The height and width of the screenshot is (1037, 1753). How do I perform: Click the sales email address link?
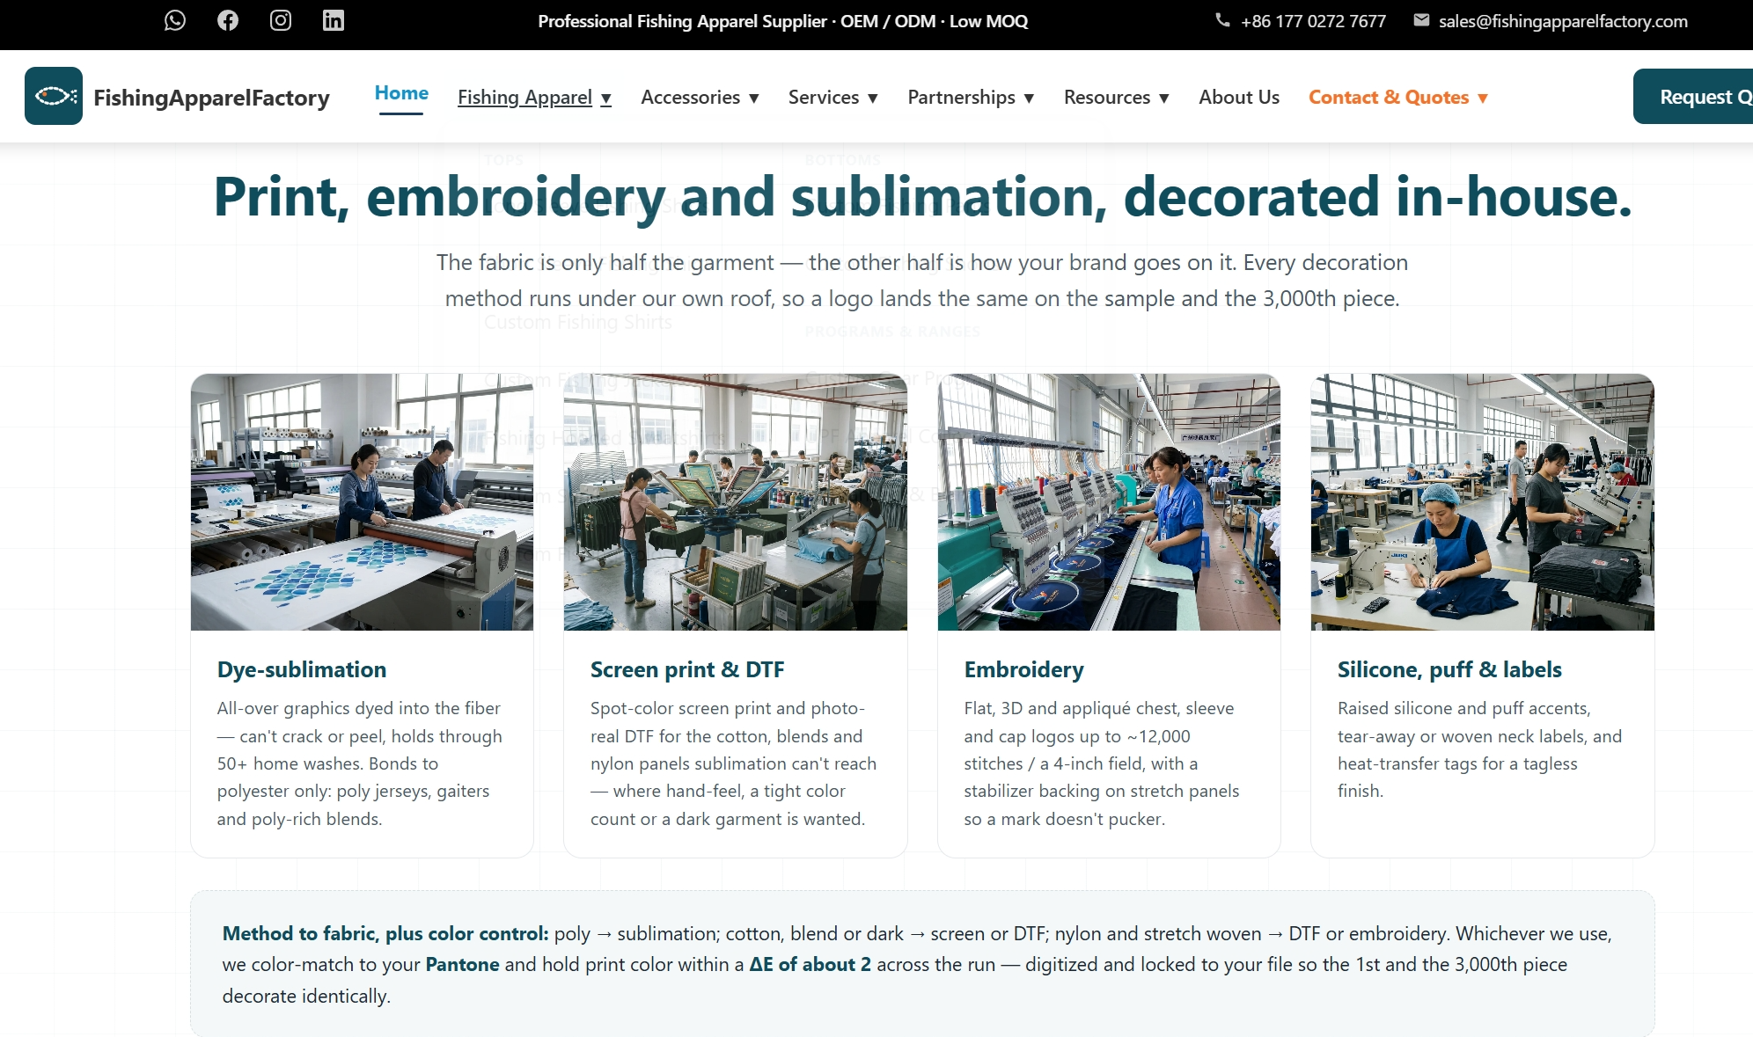coord(1563,21)
